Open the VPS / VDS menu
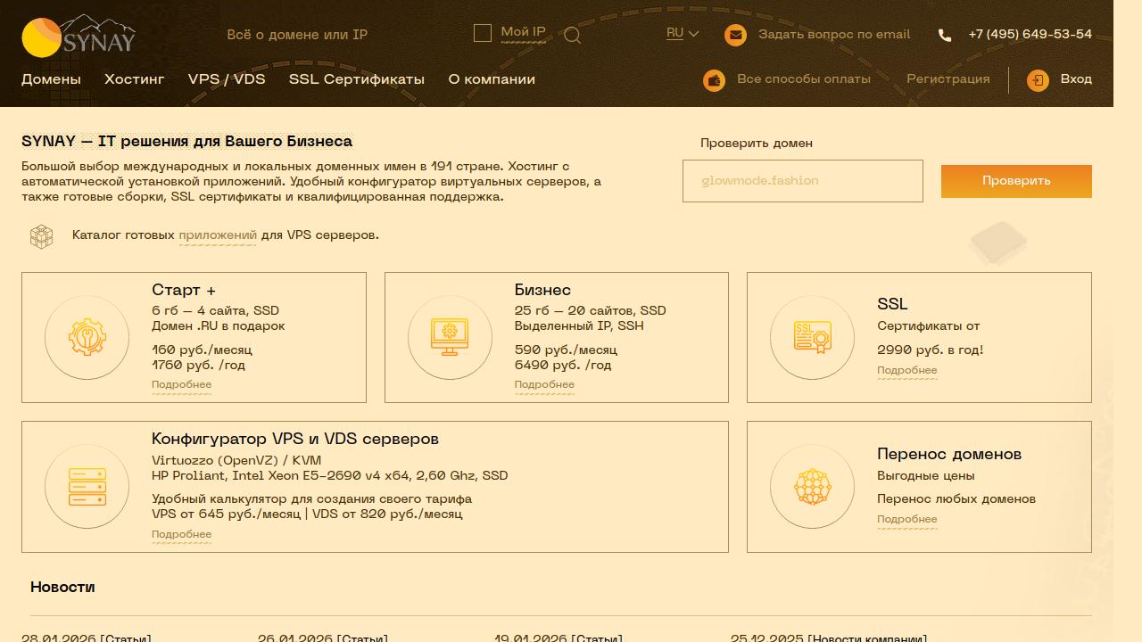Image resolution: width=1142 pixels, height=642 pixels. tap(227, 79)
